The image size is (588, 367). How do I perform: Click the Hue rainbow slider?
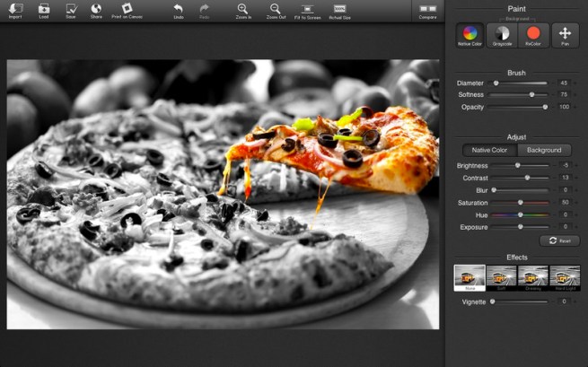coord(520,214)
